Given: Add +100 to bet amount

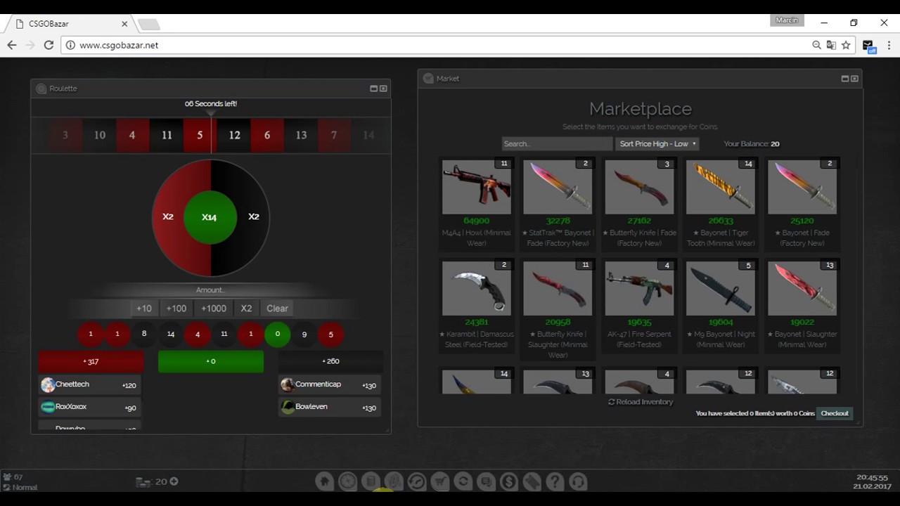Looking at the screenshot, I should 176,309.
